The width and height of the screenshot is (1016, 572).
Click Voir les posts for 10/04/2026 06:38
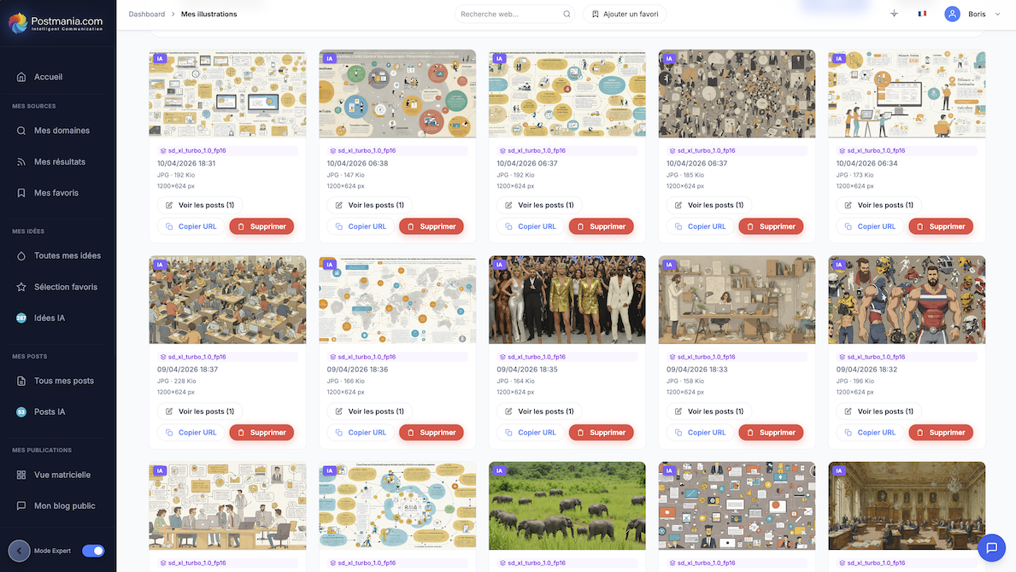pos(369,205)
